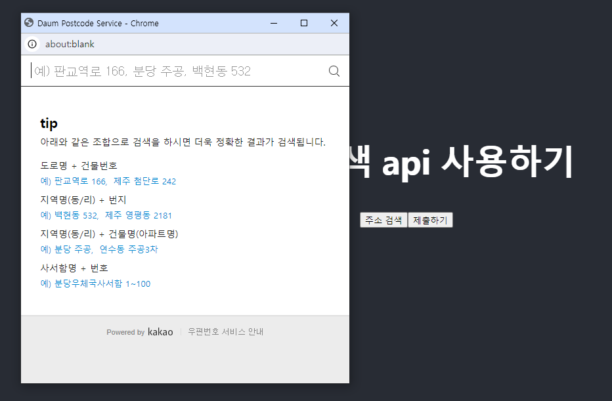Click the 지역명(동/리) + 건물명(아파트명) label
This screenshot has height=401, width=612.
[x=109, y=234]
